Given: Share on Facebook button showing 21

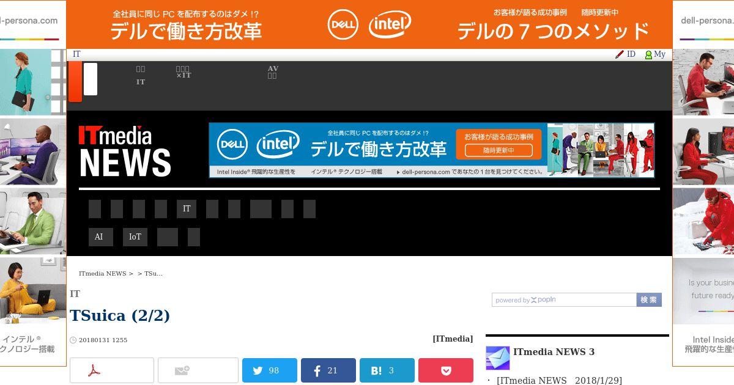Looking at the screenshot, I should coord(328,370).
